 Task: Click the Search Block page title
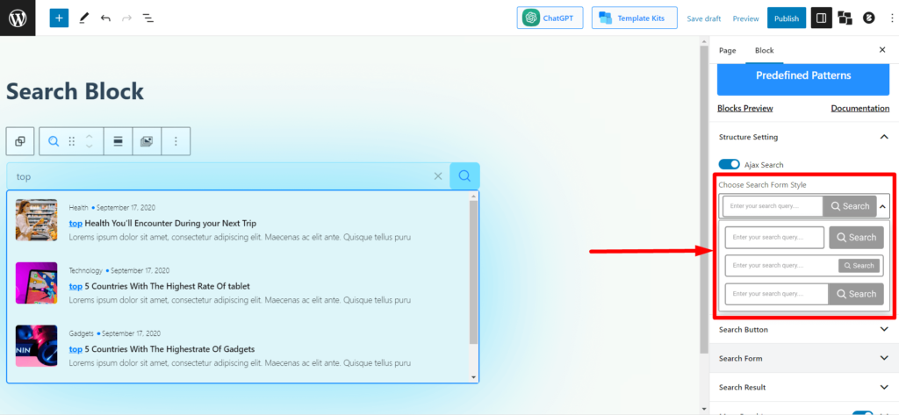pos(76,92)
